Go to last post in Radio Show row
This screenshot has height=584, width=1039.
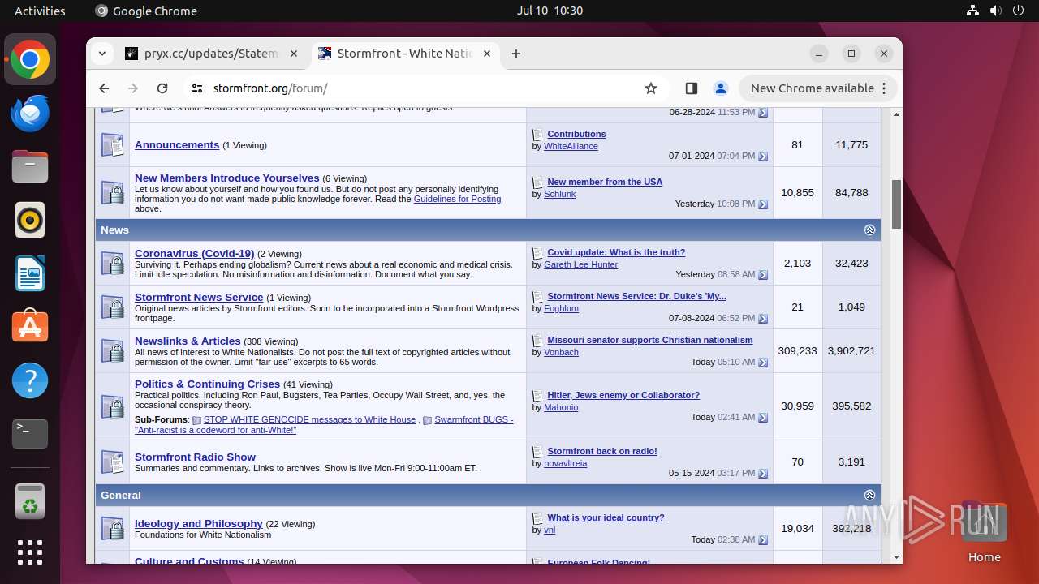point(763,474)
